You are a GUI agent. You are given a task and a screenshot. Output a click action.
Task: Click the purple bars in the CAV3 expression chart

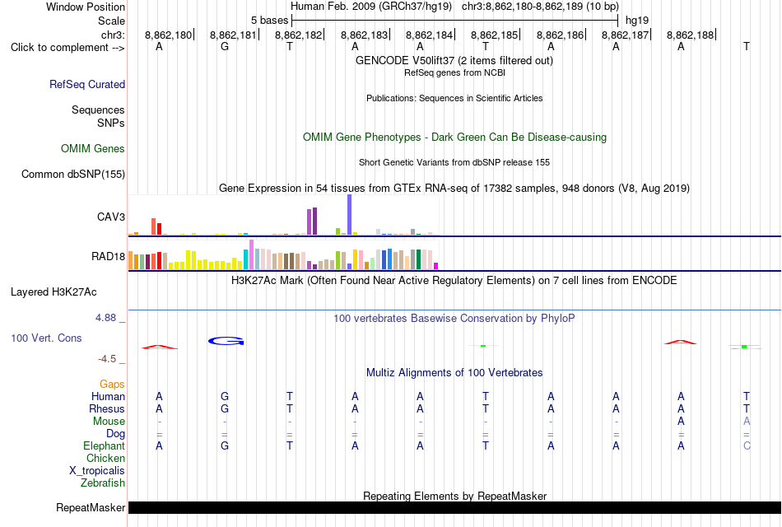[312, 222]
